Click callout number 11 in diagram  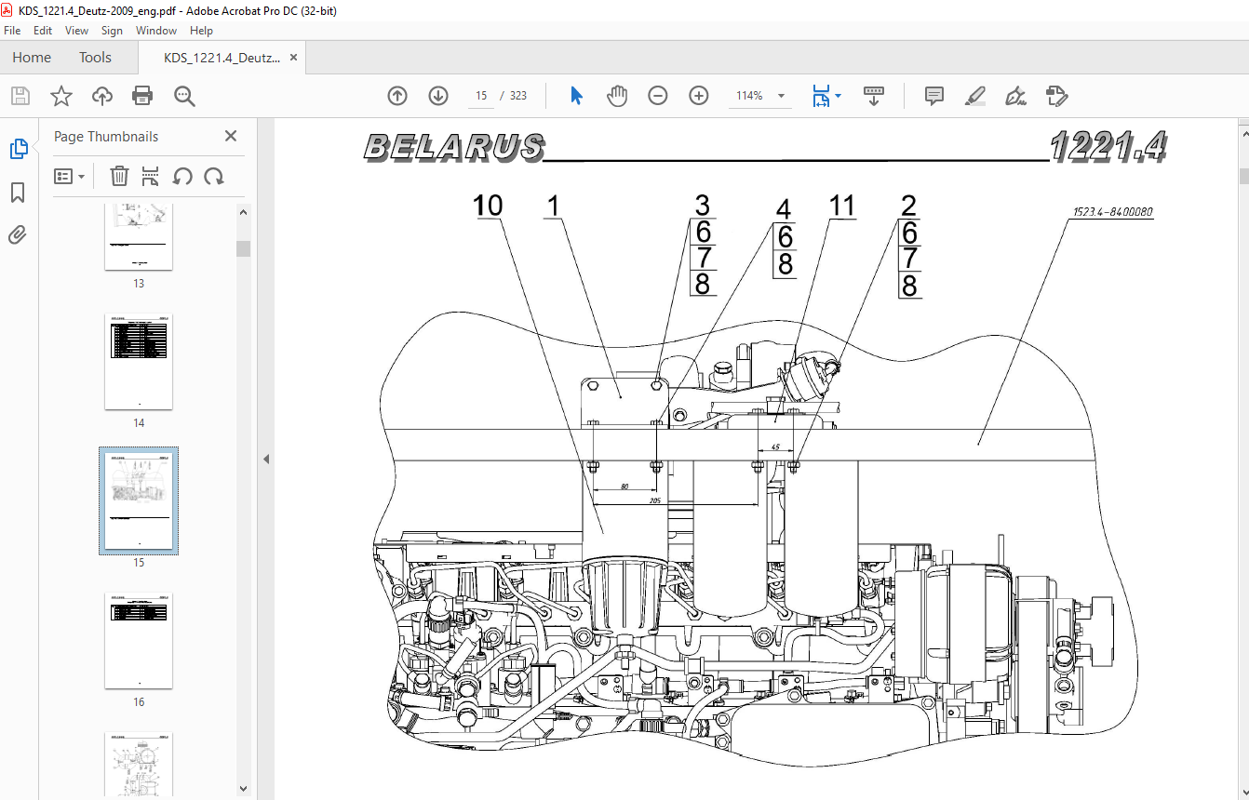click(x=841, y=206)
